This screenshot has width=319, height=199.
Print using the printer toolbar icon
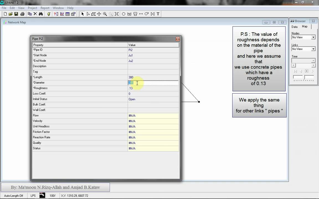click(x=22, y=14)
